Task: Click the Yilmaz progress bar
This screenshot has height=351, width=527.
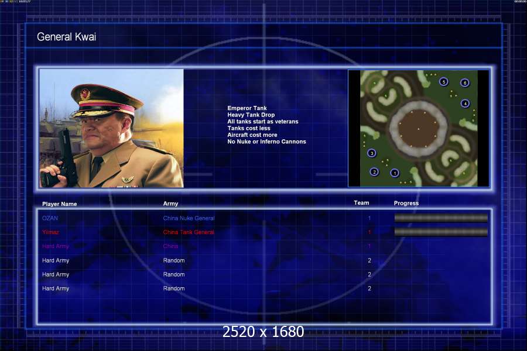Action: 441,232
